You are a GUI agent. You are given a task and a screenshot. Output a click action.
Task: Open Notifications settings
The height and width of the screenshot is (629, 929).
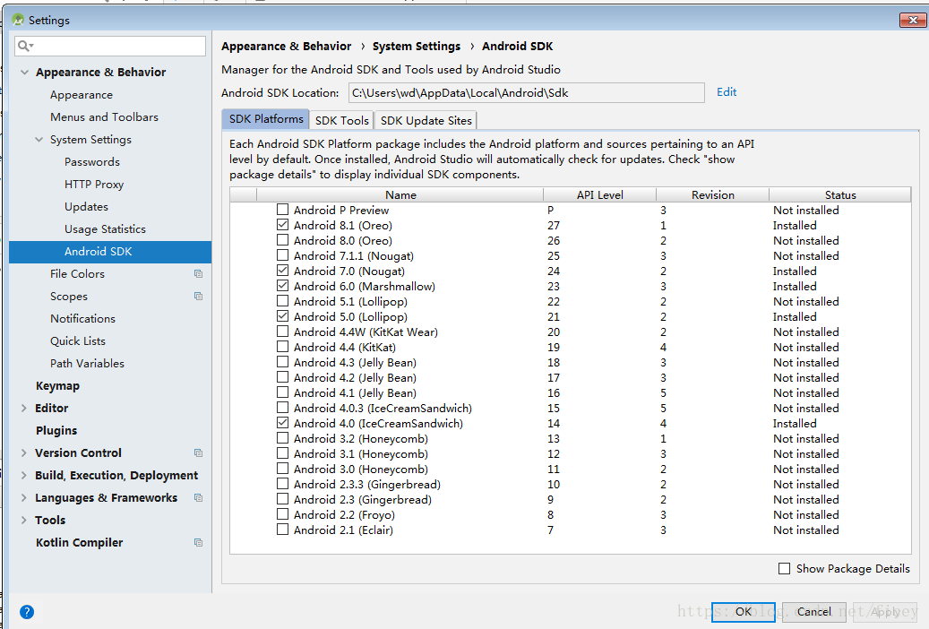[x=83, y=319]
